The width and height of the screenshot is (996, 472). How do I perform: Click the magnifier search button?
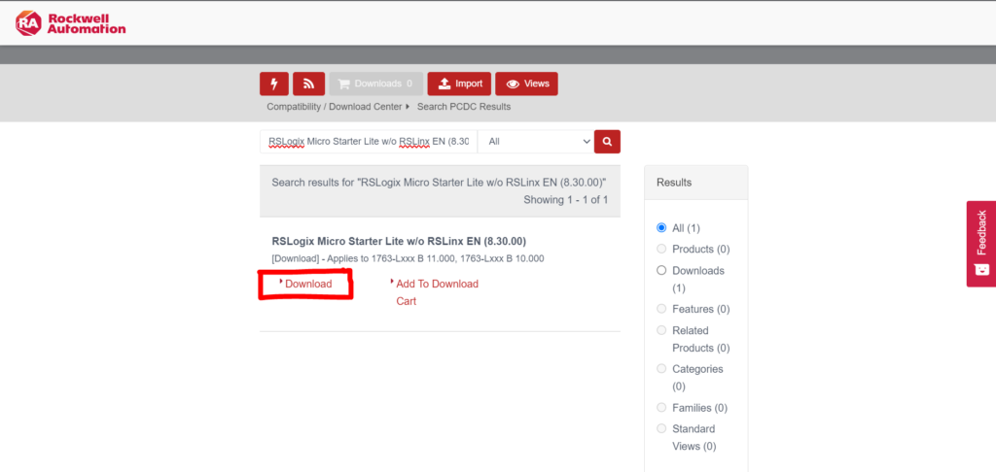(x=607, y=142)
